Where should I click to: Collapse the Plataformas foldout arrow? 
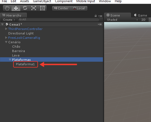pyautogui.click(x=10, y=60)
